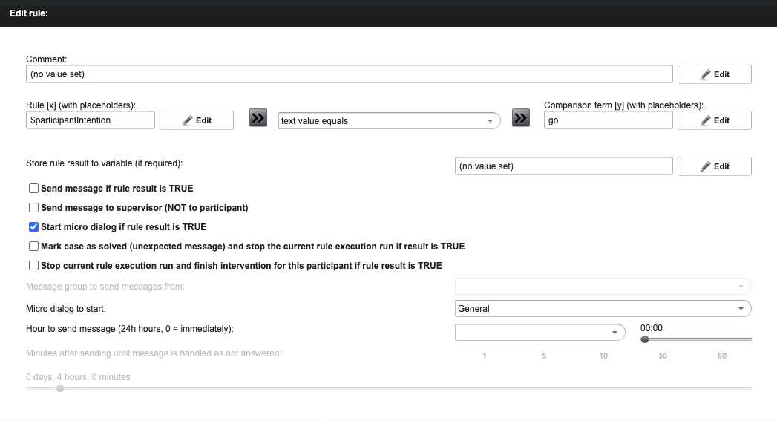Enable Stop current rule execution and finish intervention
Viewport: 777px width, 421px height.
pyautogui.click(x=33, y=266)
